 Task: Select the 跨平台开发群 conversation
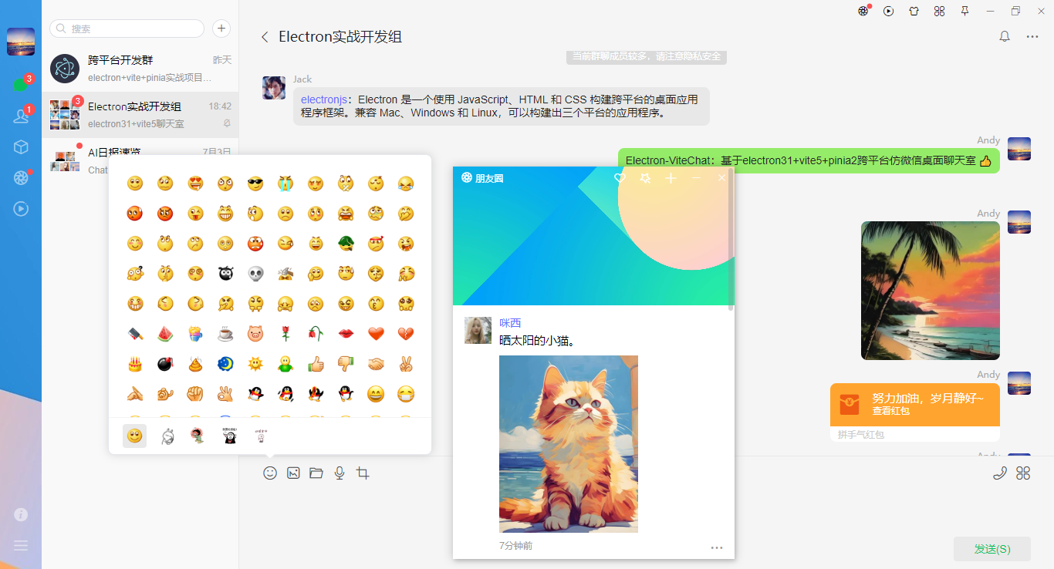pyautogui.click(x=139, y=68)
